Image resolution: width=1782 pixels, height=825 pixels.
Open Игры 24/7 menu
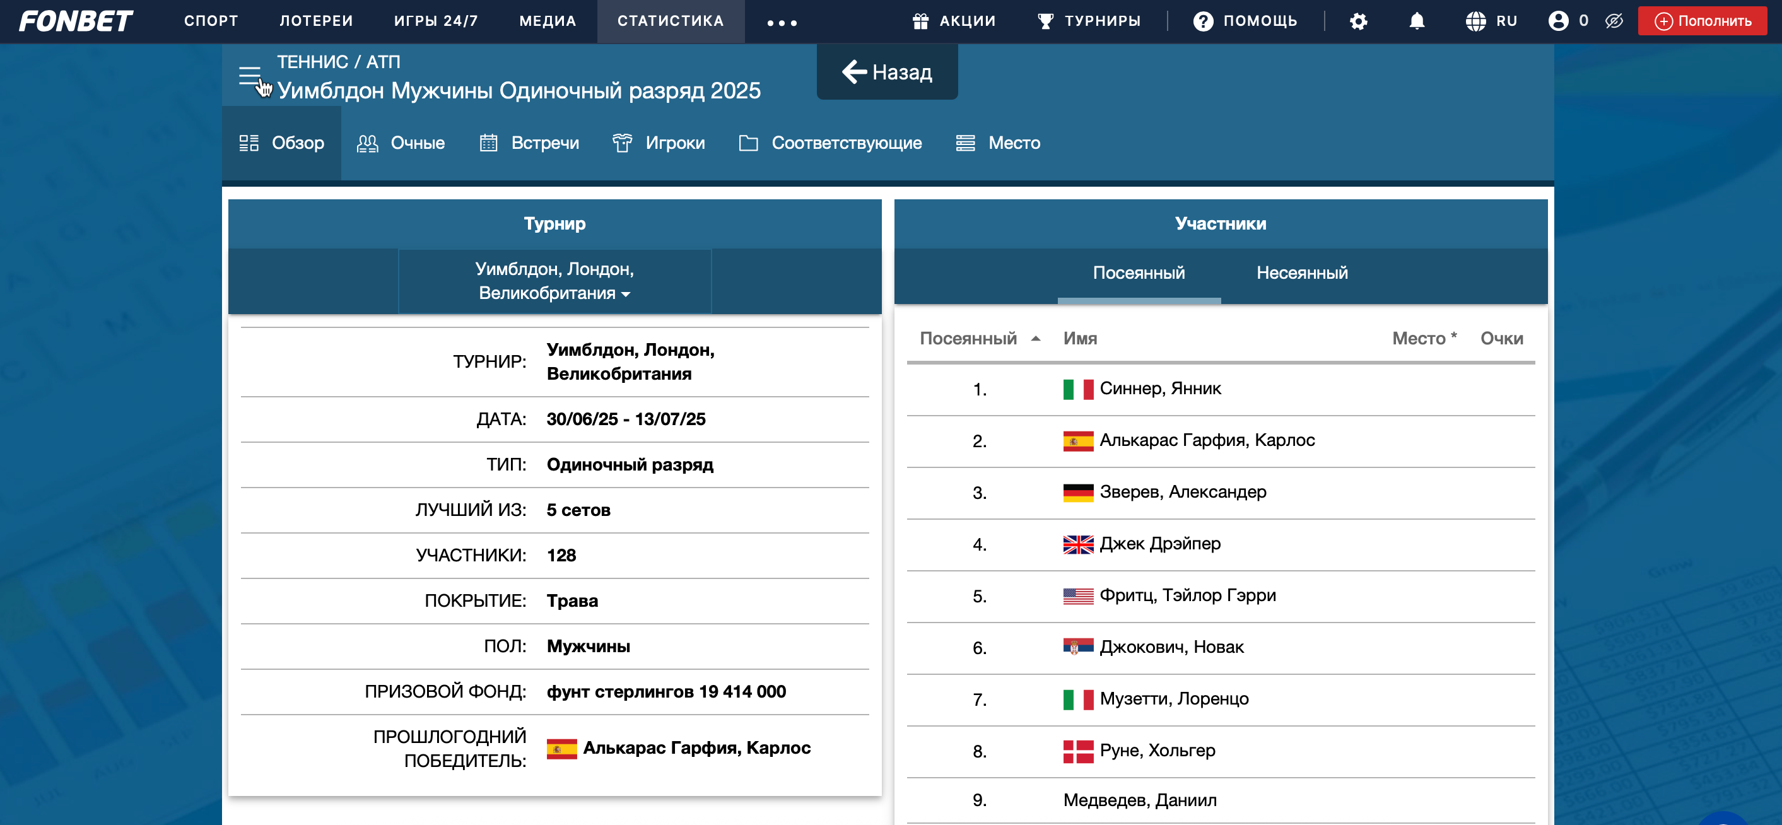tap(436, 21)
